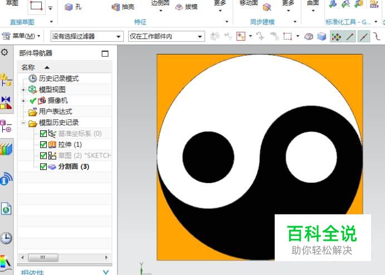Choose the 拔模 (Draft) tool
The height and width of the screenshot is (275, 385).
[186, 7]
